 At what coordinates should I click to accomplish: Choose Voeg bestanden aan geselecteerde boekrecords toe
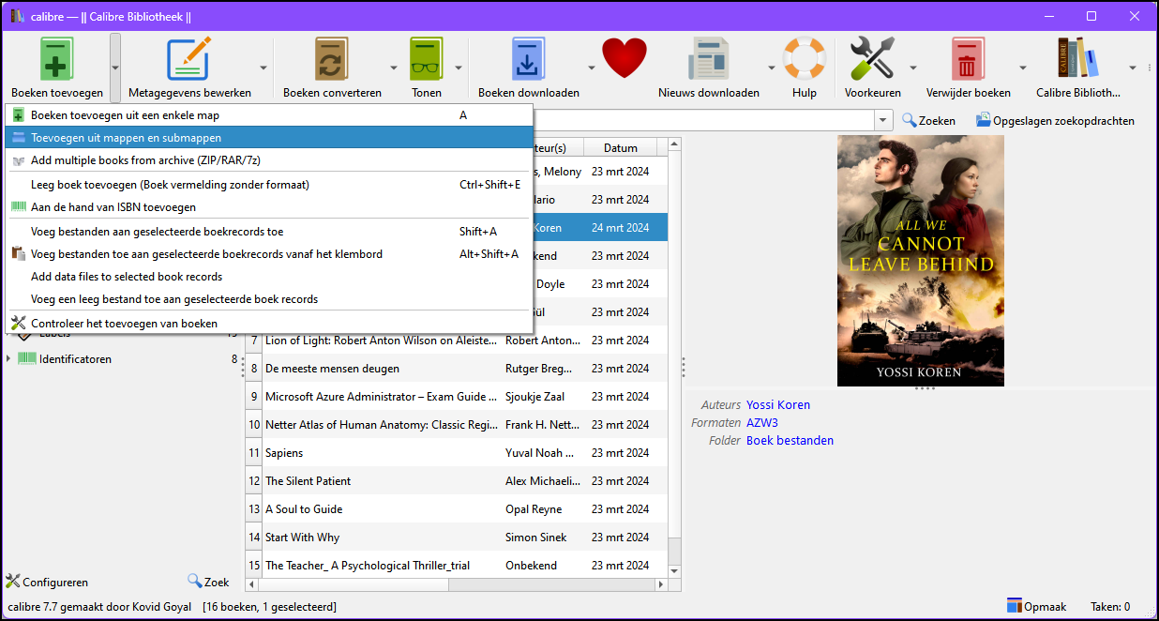point(269,232)
